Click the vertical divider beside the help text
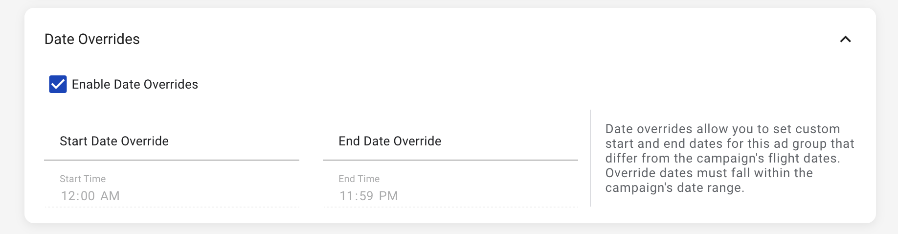The width and height of the screenshot is (898, 234). pos(590,158)
